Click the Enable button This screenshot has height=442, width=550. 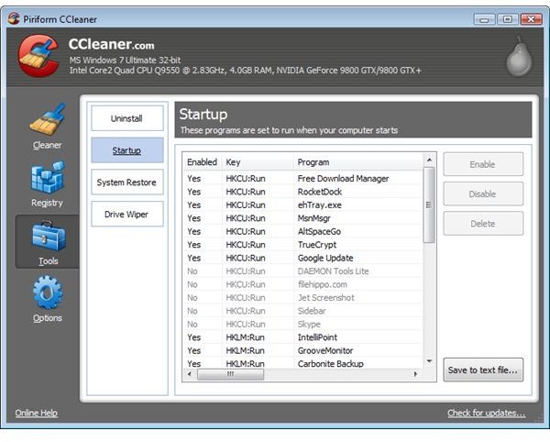(483, 164)
